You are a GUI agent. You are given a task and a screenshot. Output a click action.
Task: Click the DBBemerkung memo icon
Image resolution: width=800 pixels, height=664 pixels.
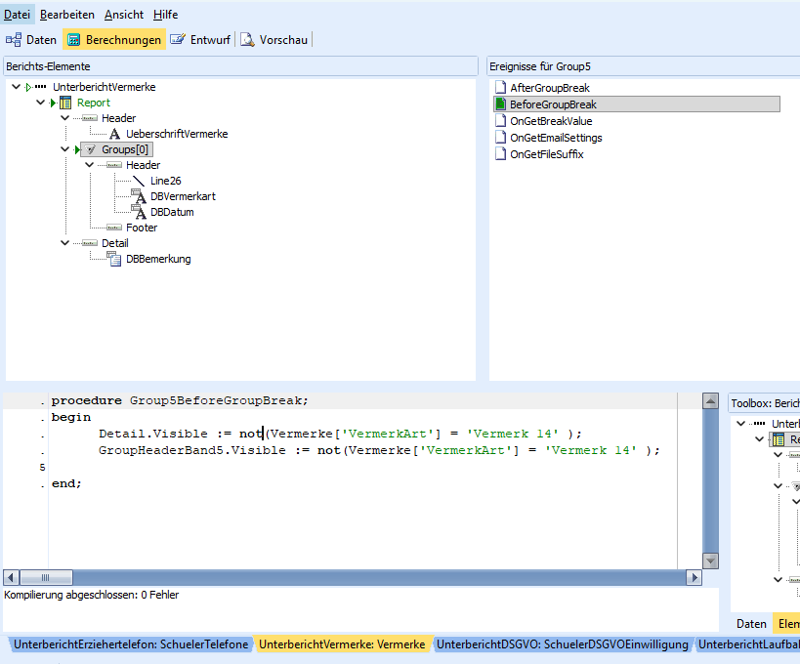click(115, 259)
